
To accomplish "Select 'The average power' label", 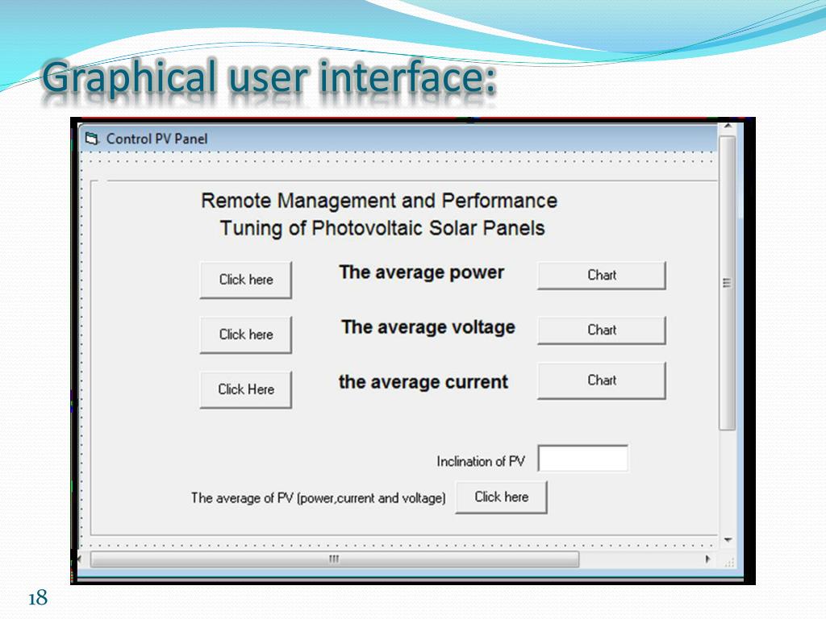I will [421, 272].
